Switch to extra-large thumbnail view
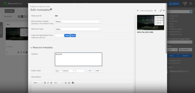 click(19, 16)
